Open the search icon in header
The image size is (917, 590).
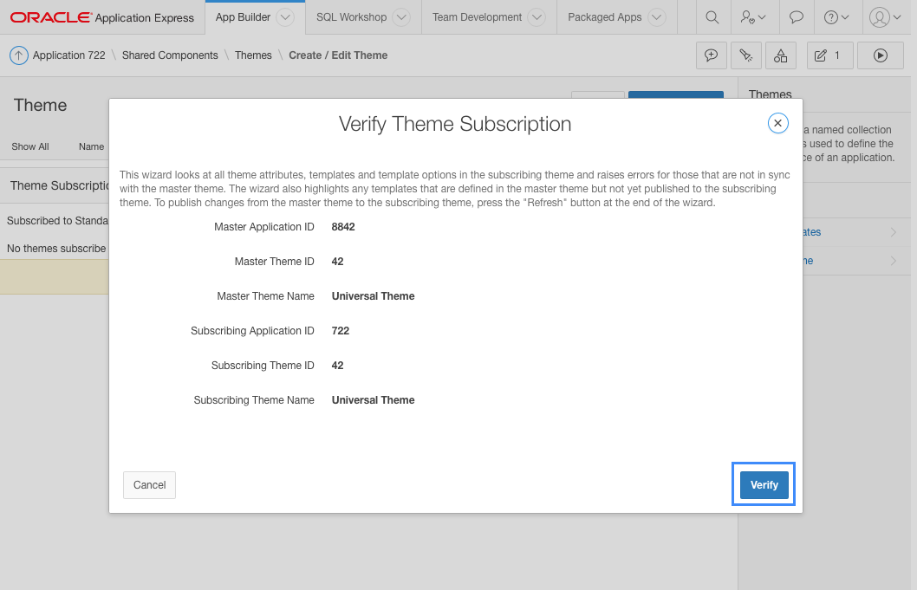(x=712, y=17)
